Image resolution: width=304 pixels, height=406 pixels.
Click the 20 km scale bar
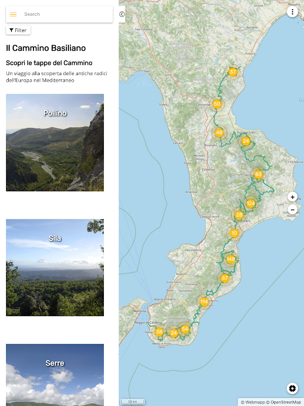(133, 402)
